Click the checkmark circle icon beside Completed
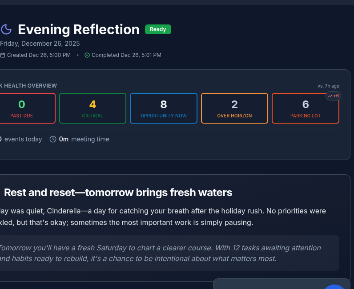The image size is (354, 289). 87,55
